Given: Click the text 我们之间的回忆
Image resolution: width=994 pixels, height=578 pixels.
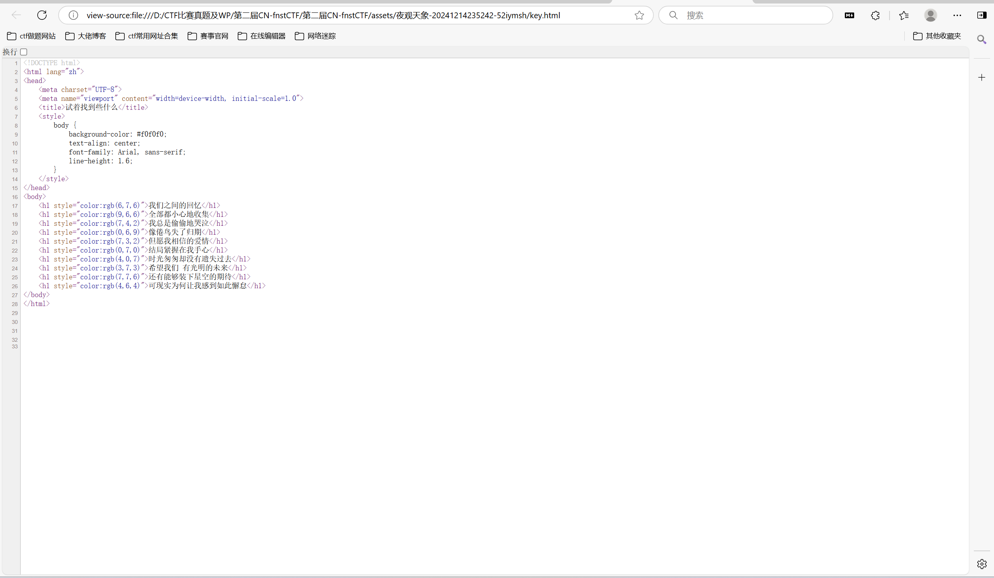Looking at the screenshot, I should click(175, 205).
